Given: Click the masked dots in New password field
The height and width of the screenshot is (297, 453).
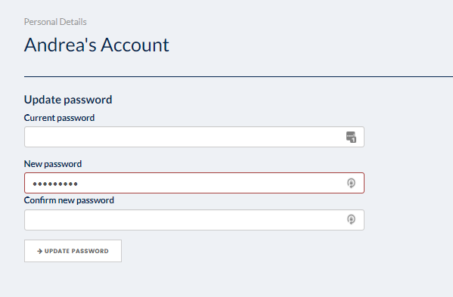Looking at the screenshot, I should [55, 184].
